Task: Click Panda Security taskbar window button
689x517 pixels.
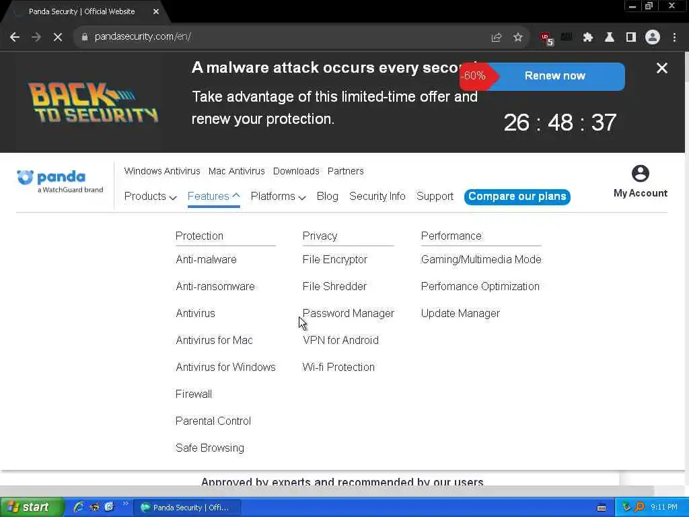Action: click(188, 508)
